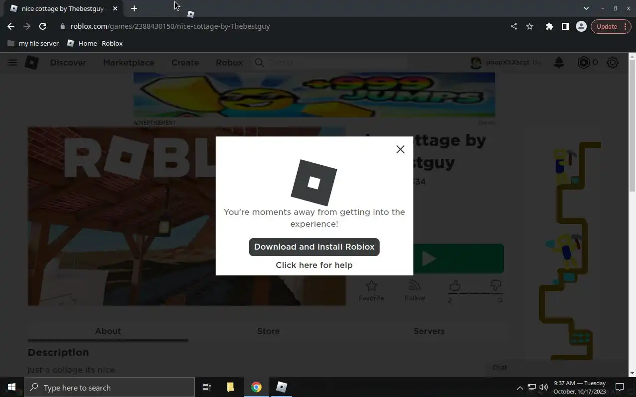Click the Windows taskbar search box
636x397 pixels.
coord(109,388)
